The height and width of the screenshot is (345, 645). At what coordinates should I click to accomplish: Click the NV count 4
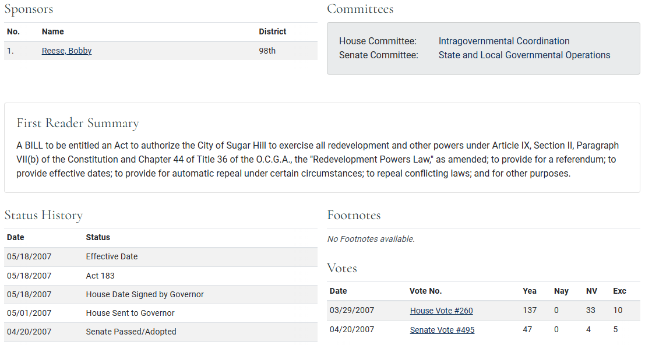pyautogui.click(x=588, y=329)
